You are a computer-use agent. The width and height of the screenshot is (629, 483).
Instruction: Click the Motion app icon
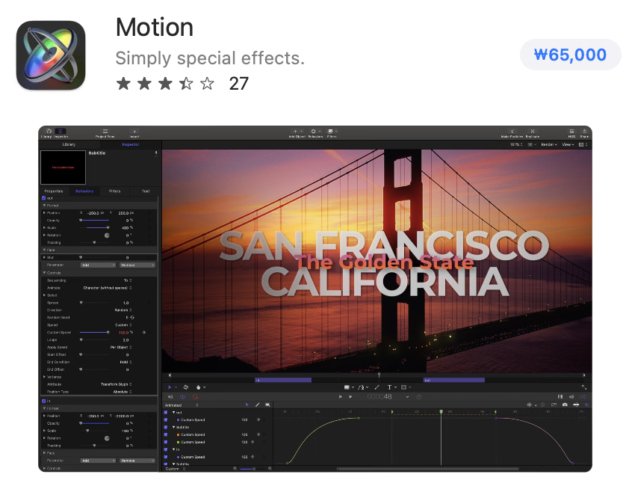(x=51, y=55)
